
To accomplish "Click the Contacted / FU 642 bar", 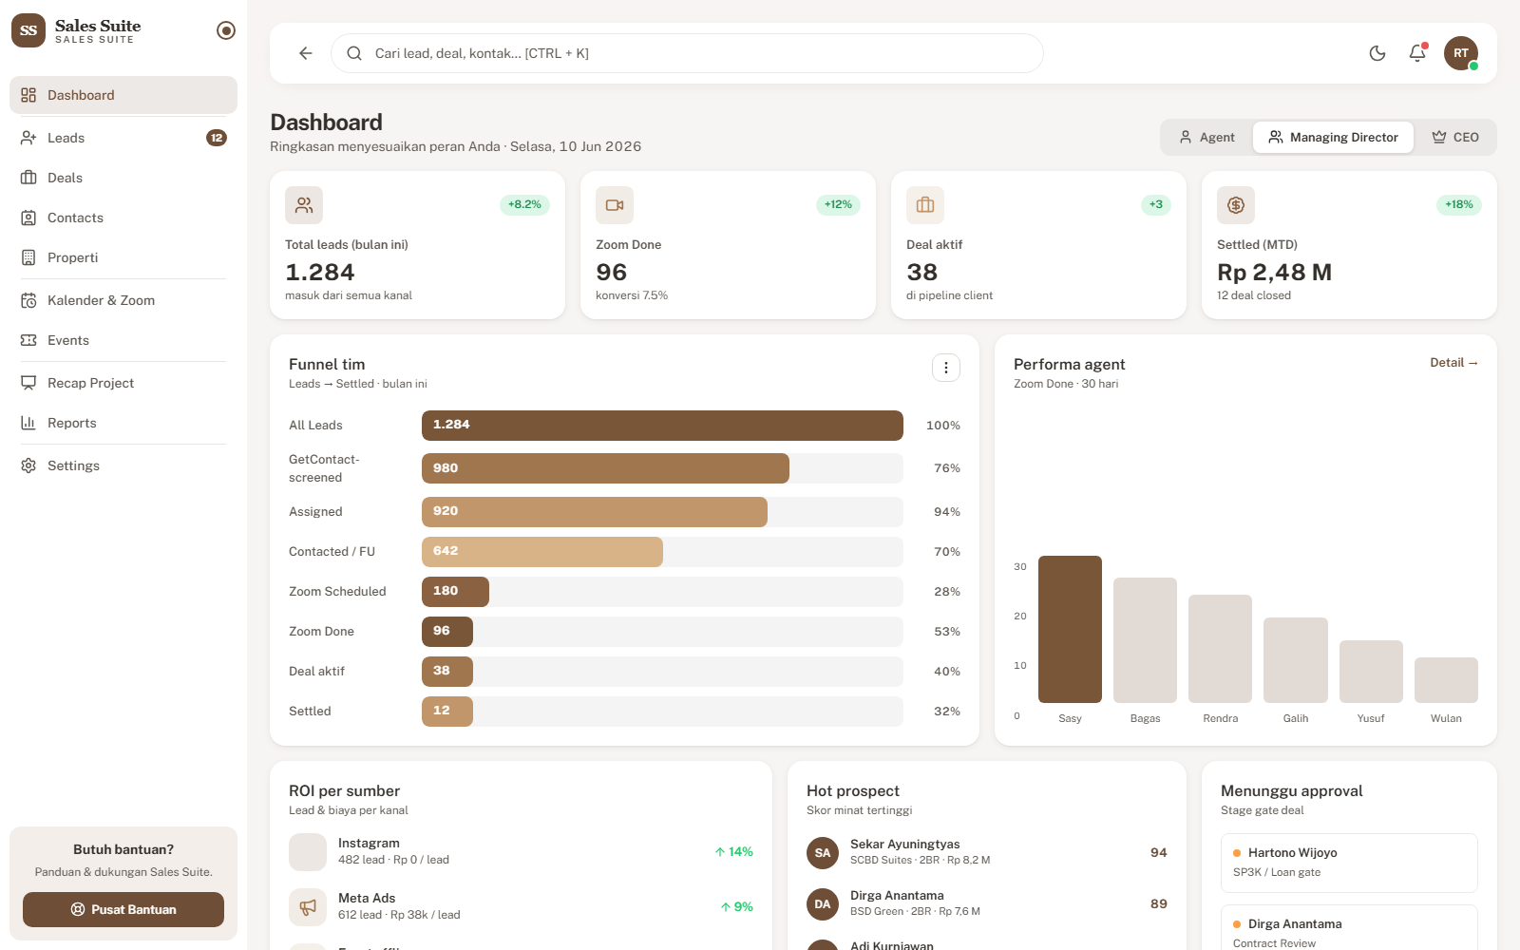I will pyautogui.click(x=542, y=552).
